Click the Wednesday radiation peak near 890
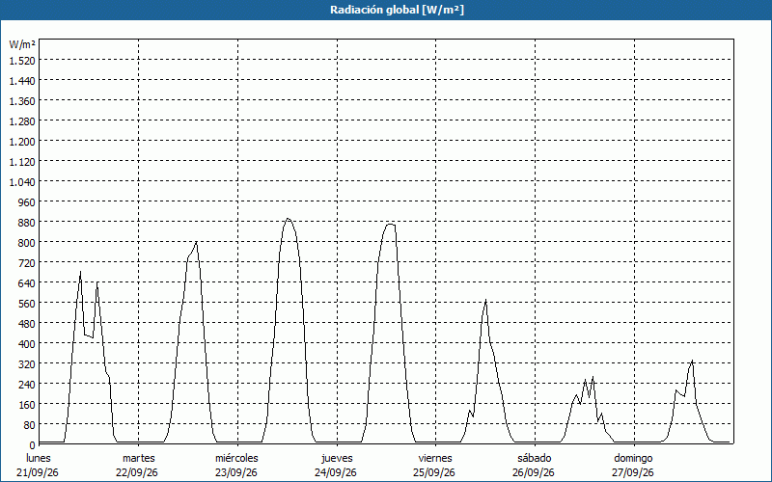The image size is (772, 482). [x=288, y=219]
